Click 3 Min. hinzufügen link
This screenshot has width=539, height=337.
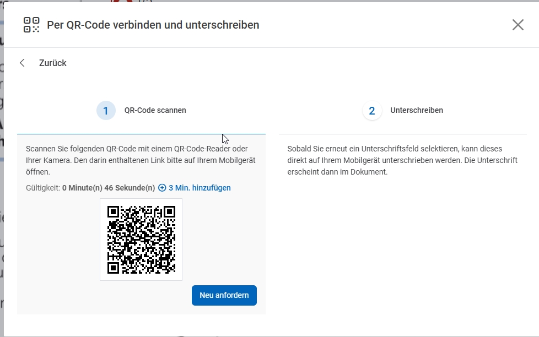tap(200, 188)
